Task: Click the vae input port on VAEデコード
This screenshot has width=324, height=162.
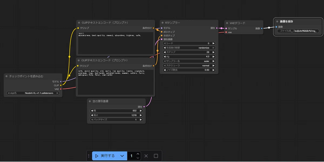Action: pos(226,32)
